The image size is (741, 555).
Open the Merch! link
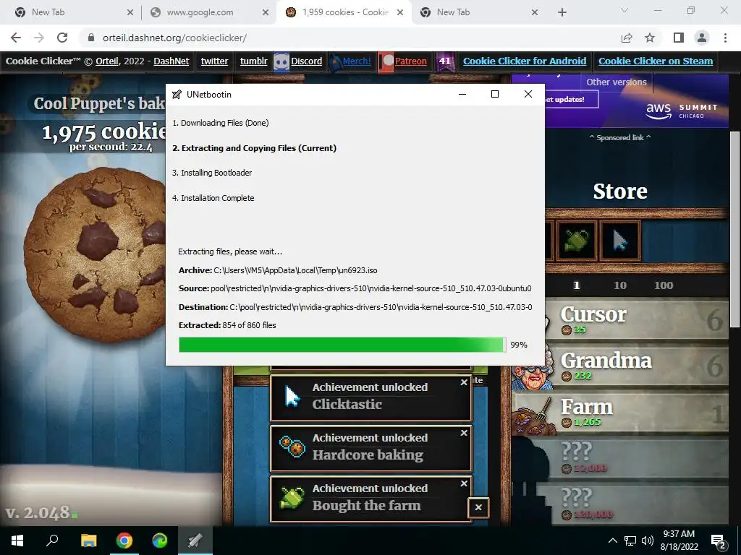357,61
